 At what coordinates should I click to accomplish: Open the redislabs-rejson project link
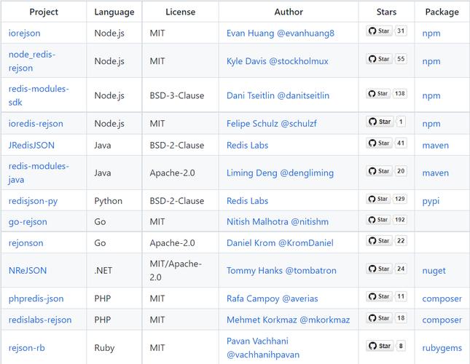pos(40,320)
